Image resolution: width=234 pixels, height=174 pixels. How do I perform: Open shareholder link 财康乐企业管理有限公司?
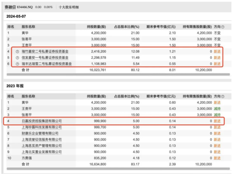coord(40,133)
